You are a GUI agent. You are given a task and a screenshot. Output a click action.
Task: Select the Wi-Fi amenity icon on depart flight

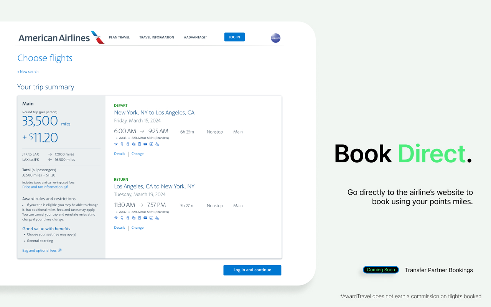116,144
